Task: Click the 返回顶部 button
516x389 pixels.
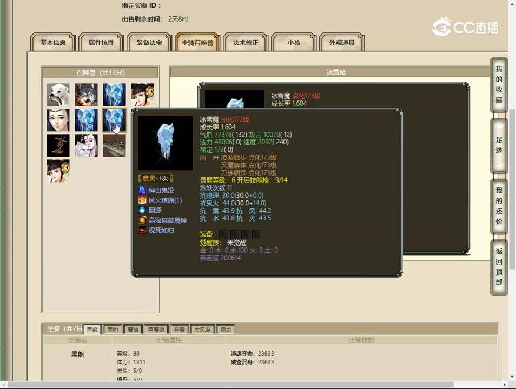Action: (x=498, y=264)
